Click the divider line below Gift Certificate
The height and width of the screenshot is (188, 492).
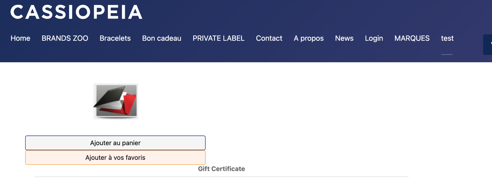point(221,177)
